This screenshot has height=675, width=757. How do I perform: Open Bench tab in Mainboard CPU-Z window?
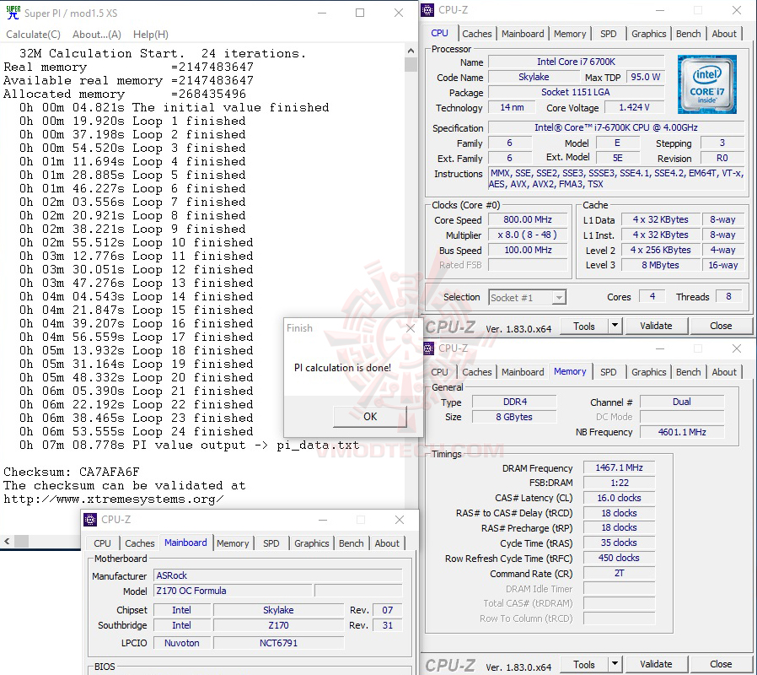tap(351, 543)
